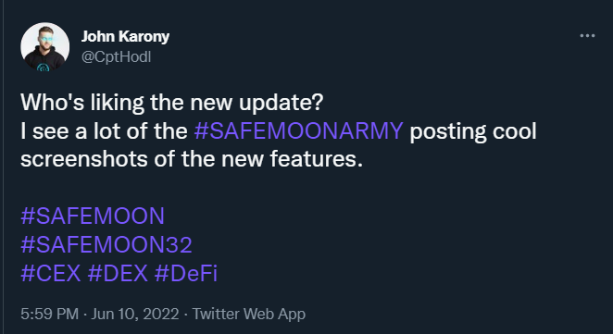Screen dimensions: 613x334
Task: Click the word "screenshots" in the tweet
Action: [x=84, y=159]
